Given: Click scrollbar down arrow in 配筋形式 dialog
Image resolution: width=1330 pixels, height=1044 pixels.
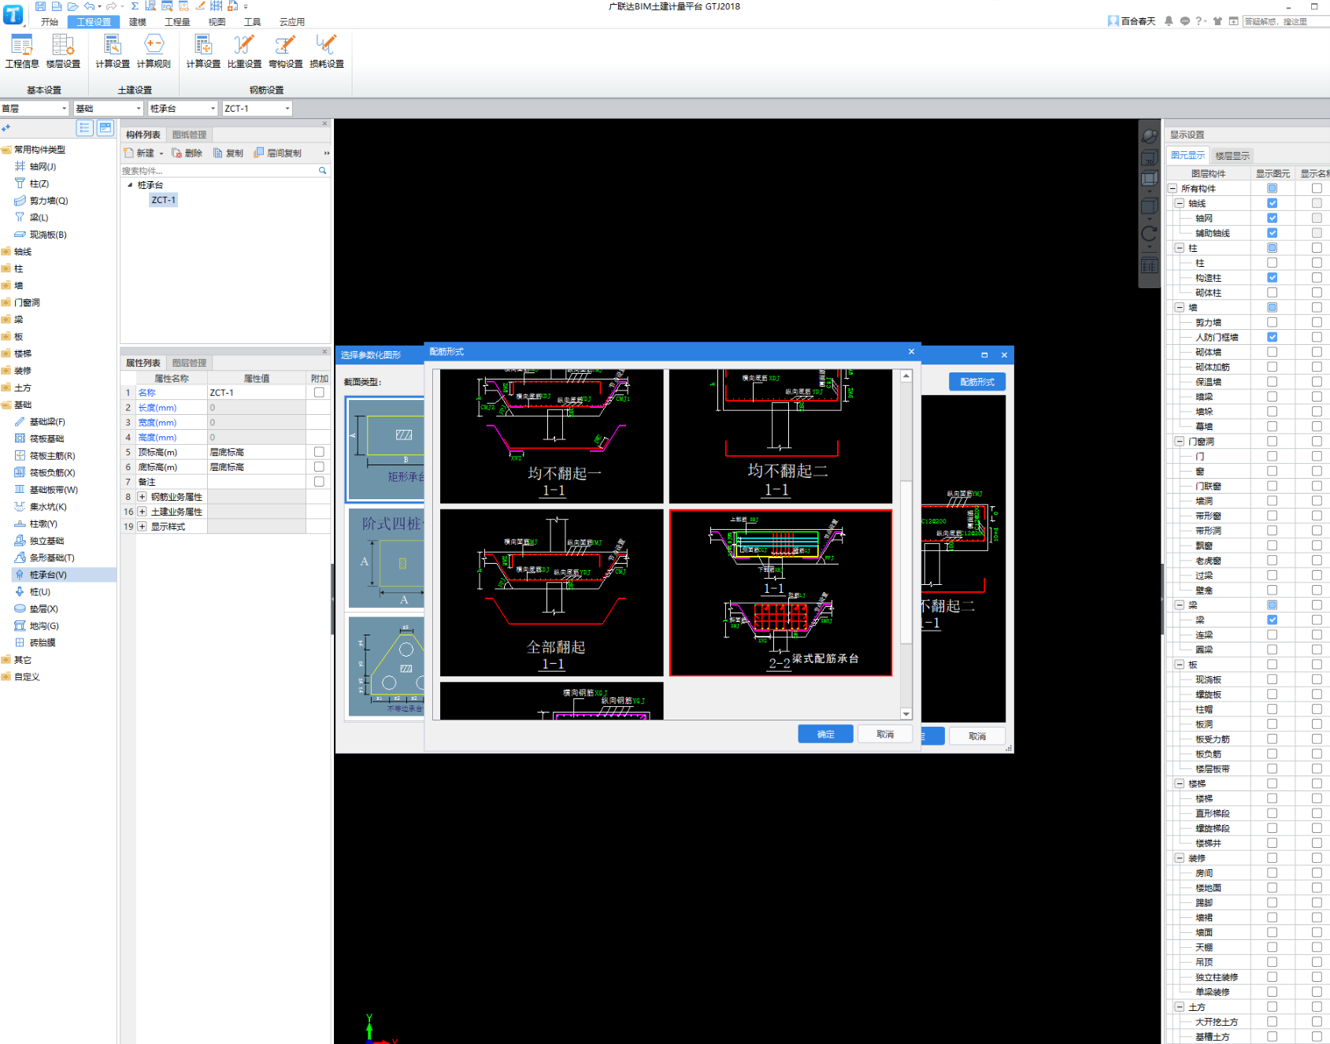Looking at the screenshot, I should coord(906,714).
